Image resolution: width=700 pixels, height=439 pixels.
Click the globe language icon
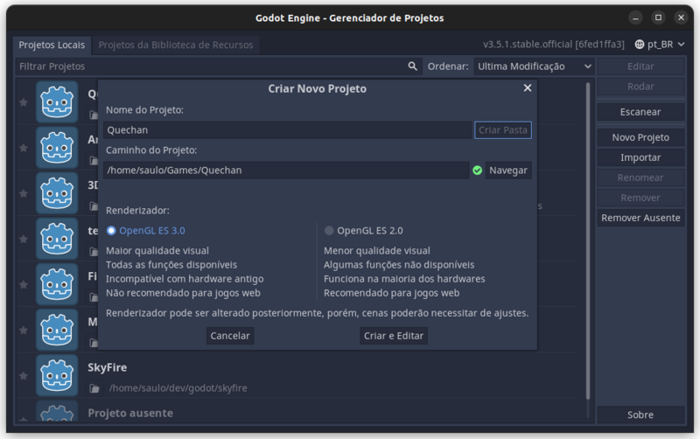[x=640, y=45]
